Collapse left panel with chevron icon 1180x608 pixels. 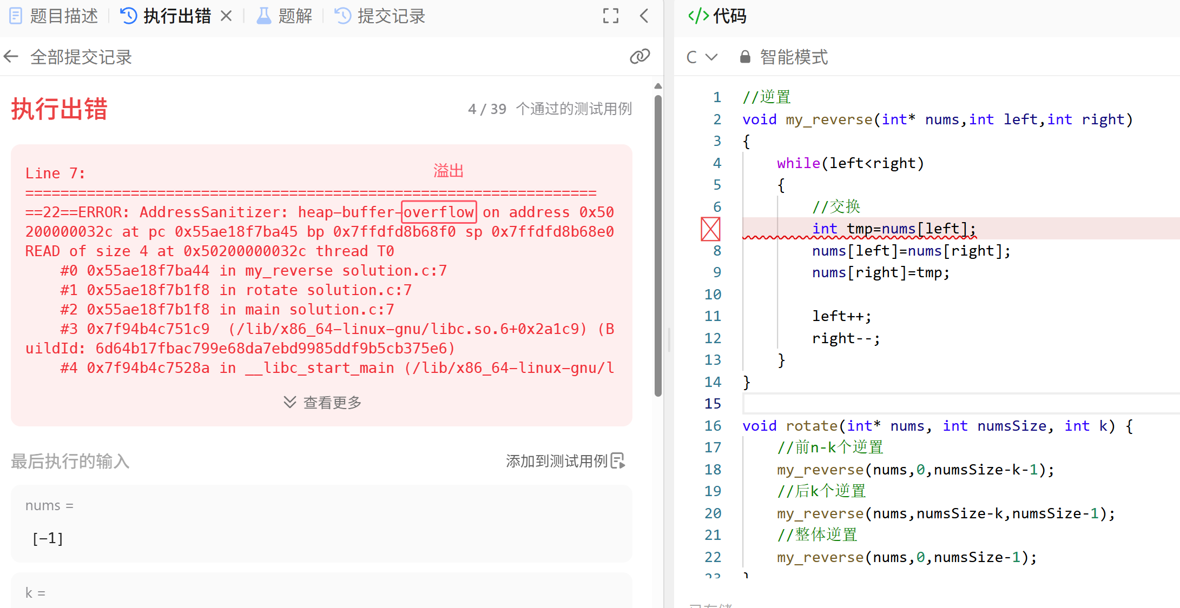[x=644, y=16]
